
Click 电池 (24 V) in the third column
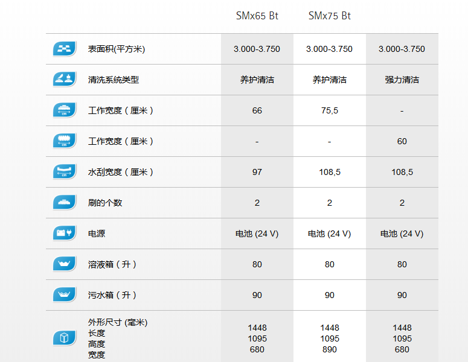(x=402, y=233)
